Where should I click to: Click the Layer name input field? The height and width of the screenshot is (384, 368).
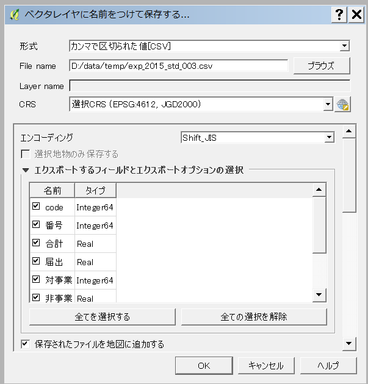210,86
